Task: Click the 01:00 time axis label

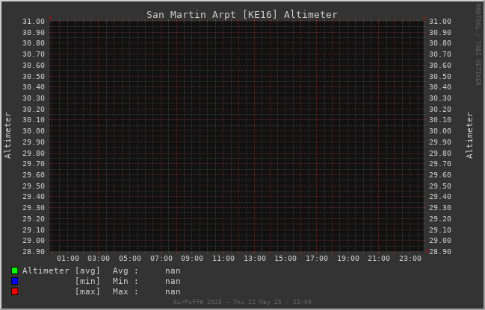Action: 68,259
